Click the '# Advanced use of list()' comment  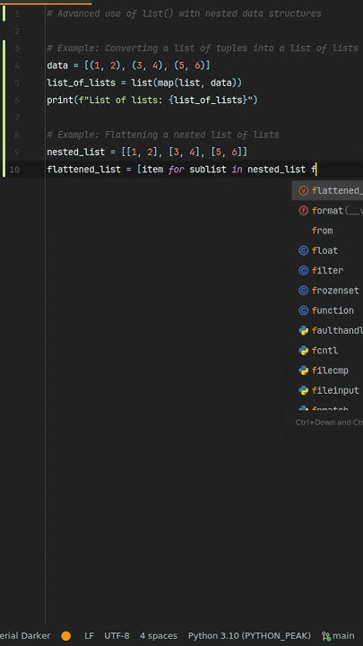point(184,13)
